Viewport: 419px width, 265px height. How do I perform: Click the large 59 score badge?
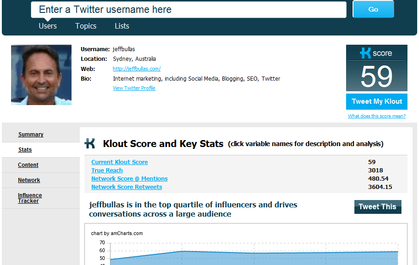[377, 77]
